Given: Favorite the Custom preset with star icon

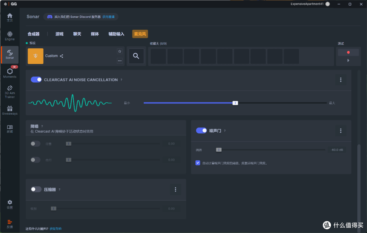Looking at the screenshot, I should [120, 51].
